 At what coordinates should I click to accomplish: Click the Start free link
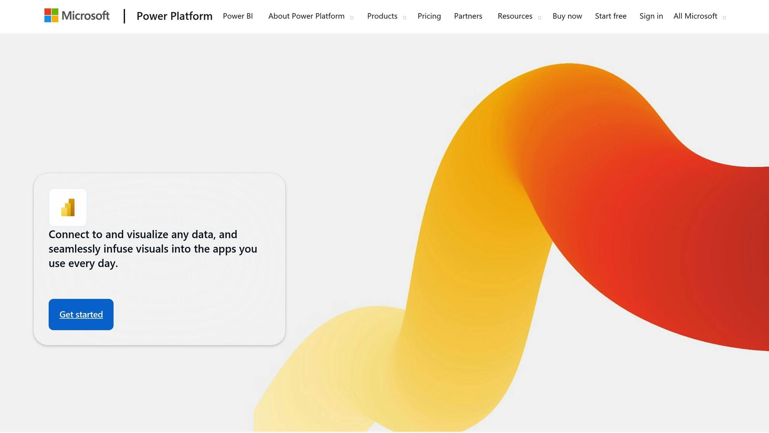(x=611, y=16)
